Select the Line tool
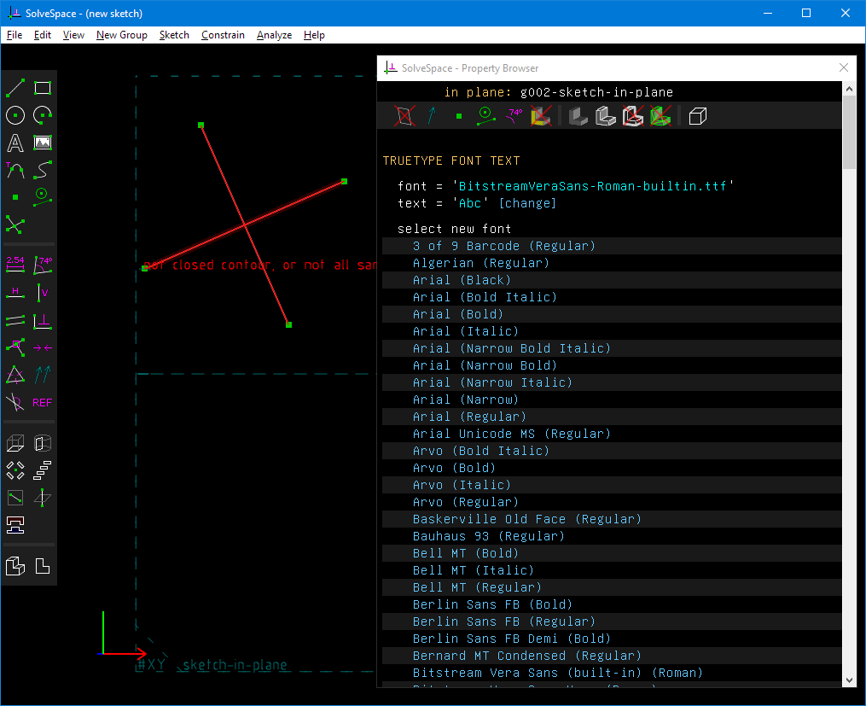This screenshot has width=866, height=706. tap(15, 88)
